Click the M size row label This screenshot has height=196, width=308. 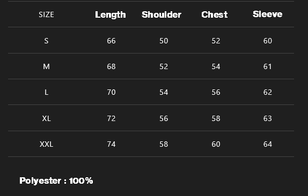46,66
